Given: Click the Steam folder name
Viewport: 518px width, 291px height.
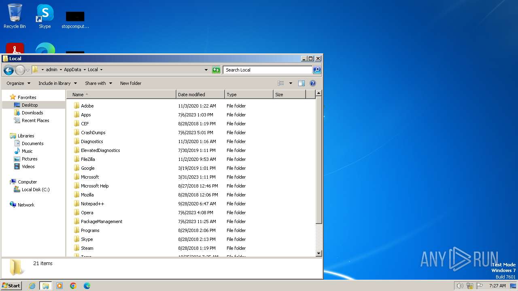Looking at the screenshot, I should (x=87, y=248).
